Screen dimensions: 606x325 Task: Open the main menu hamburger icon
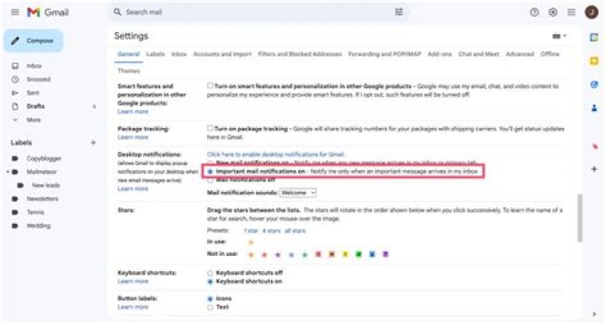pos(15,12)
